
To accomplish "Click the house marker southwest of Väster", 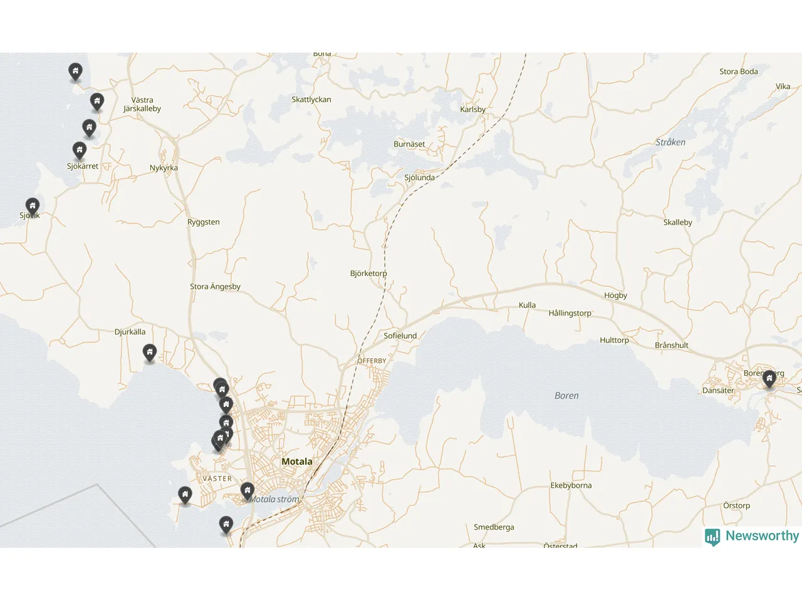I will (x=185, y=495).
